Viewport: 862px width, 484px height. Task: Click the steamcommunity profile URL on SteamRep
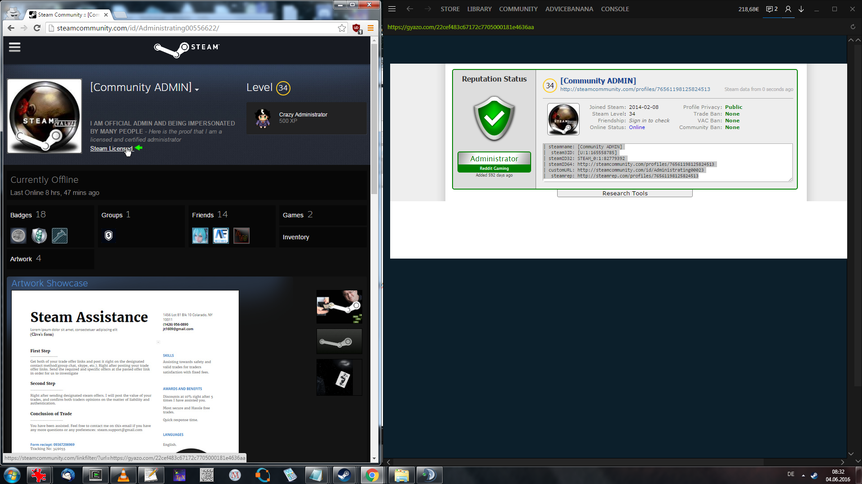[635, 89]
